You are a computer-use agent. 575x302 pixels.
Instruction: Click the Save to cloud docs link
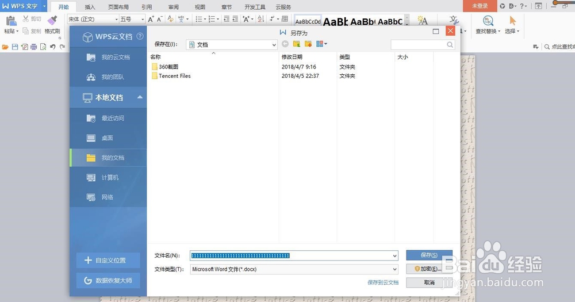(383, 282)
